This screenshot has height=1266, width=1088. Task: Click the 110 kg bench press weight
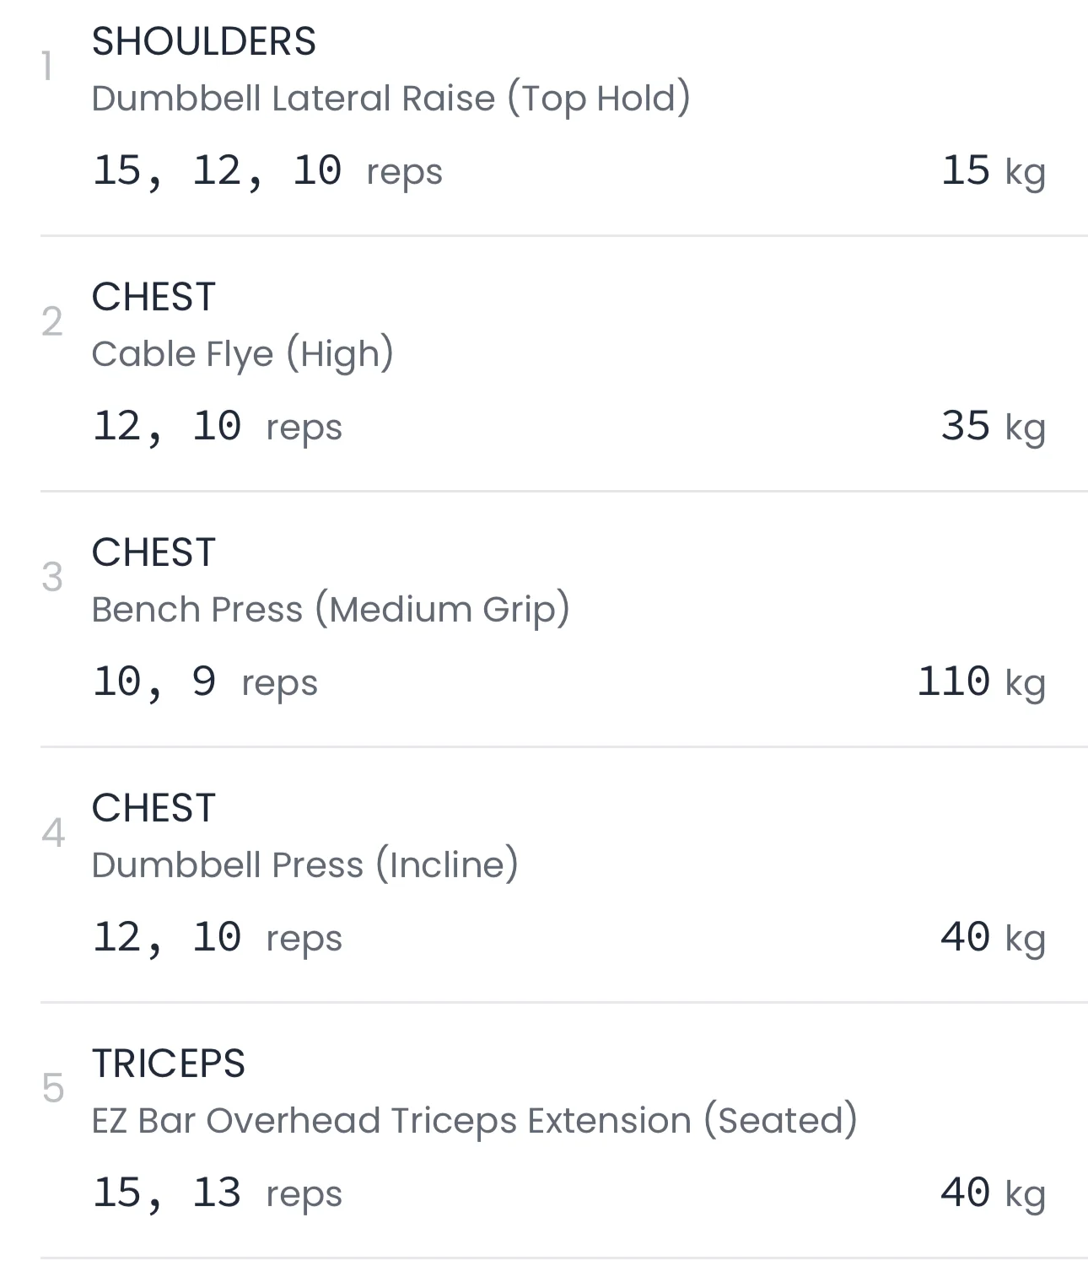981,682
